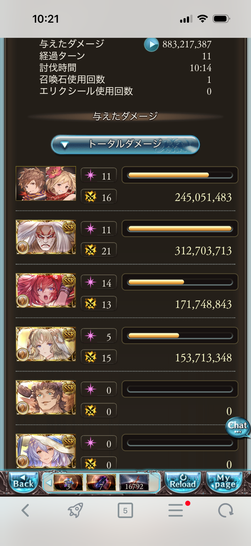Go Back with the game button

(23, 482)
